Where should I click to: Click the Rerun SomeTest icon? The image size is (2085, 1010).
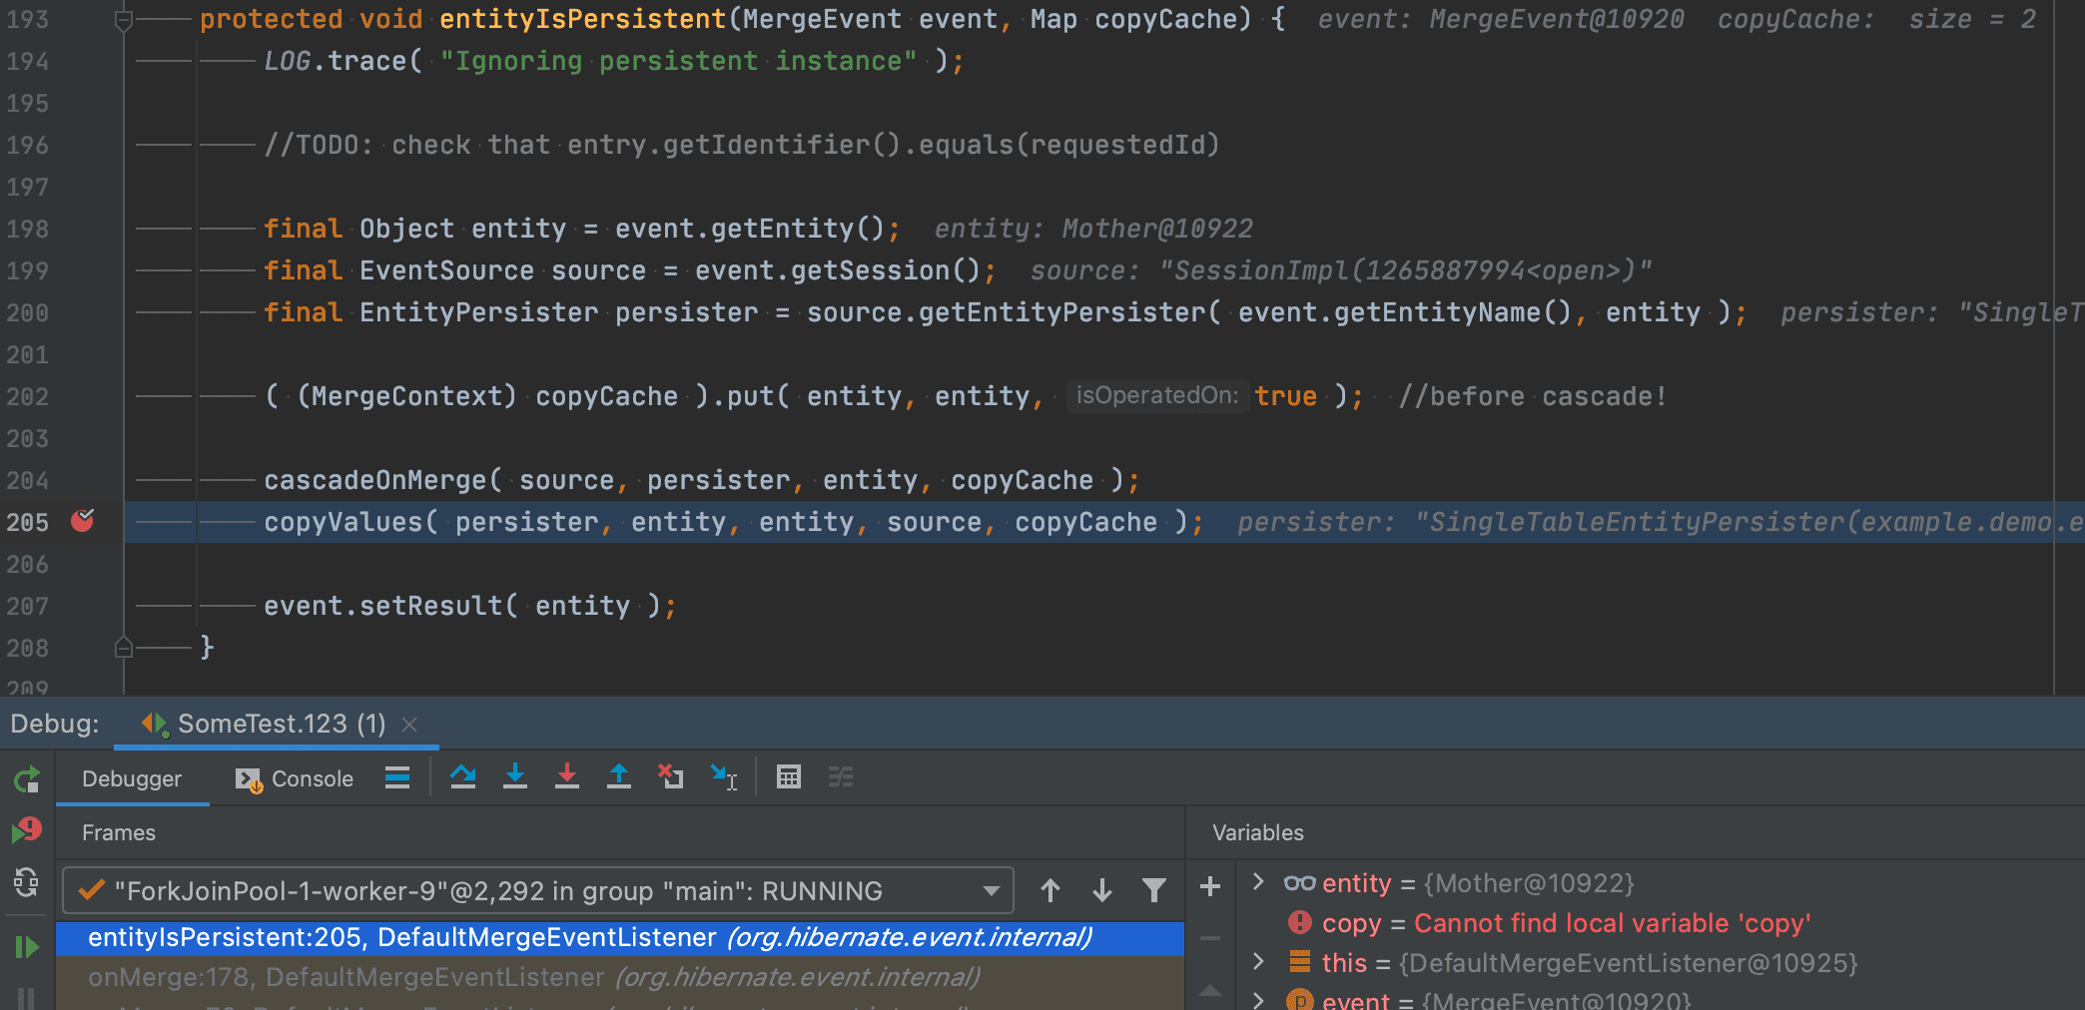[27, 779]
